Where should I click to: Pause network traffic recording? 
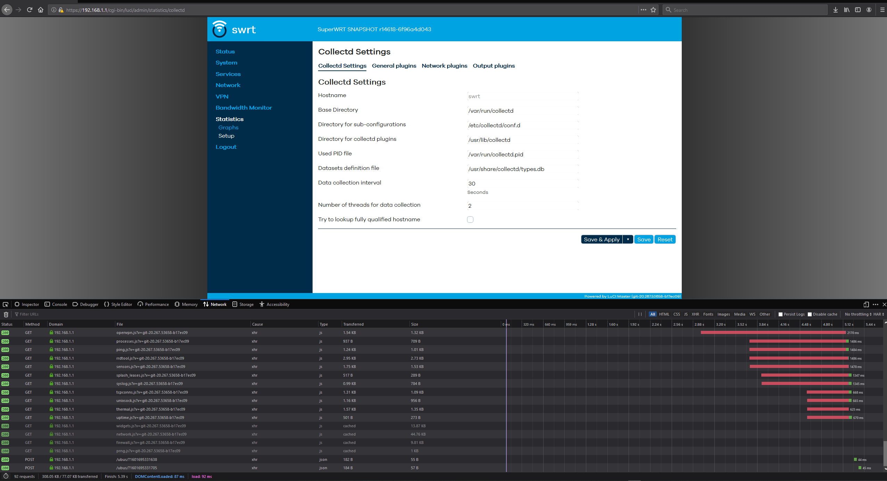pos(640,314)
